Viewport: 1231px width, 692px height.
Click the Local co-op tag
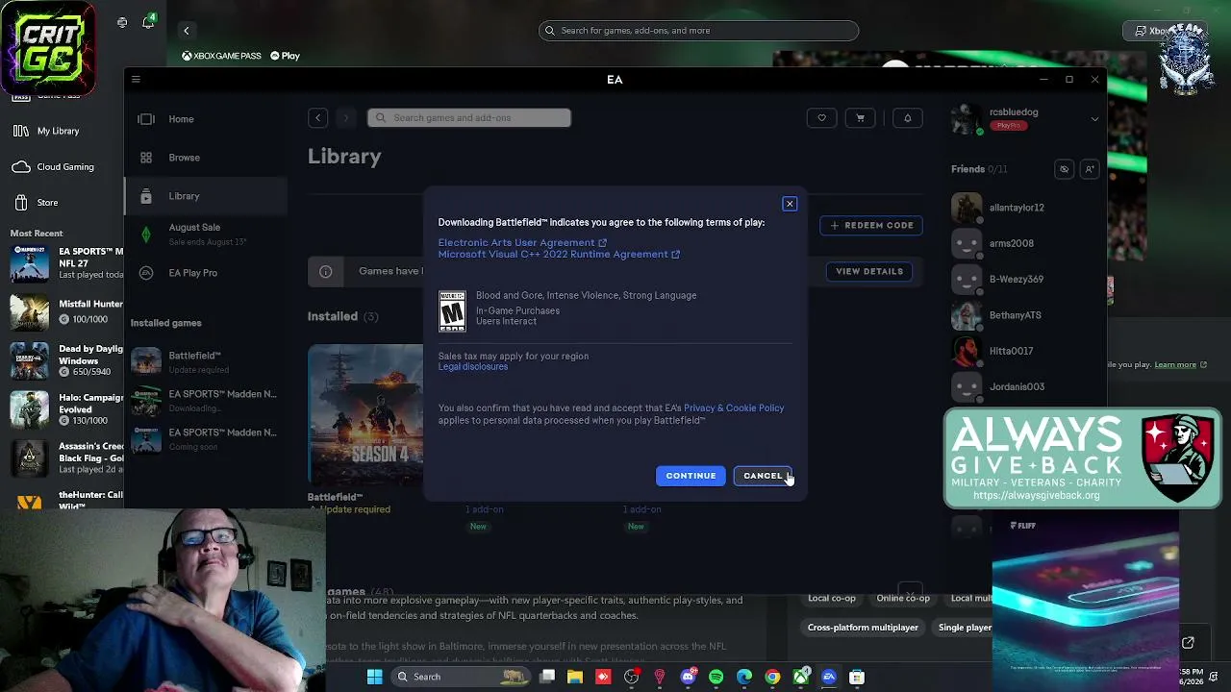tap(832, 599)
